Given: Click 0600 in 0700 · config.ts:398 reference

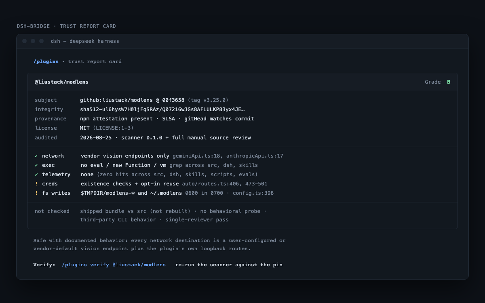Looking at the screenshot, I should coord(230,193).
